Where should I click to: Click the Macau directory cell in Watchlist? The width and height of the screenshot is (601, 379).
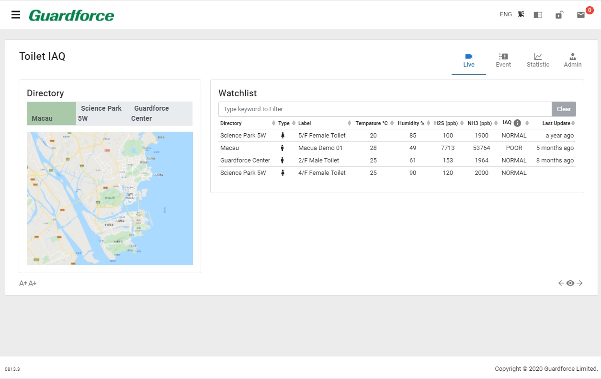tap(229, 148)
